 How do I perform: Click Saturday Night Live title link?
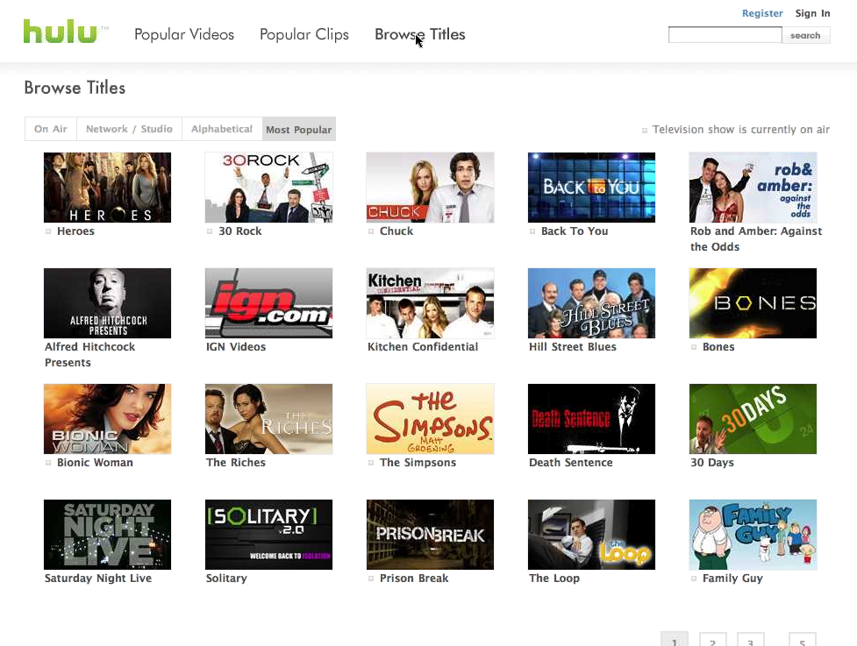point(98,579)
